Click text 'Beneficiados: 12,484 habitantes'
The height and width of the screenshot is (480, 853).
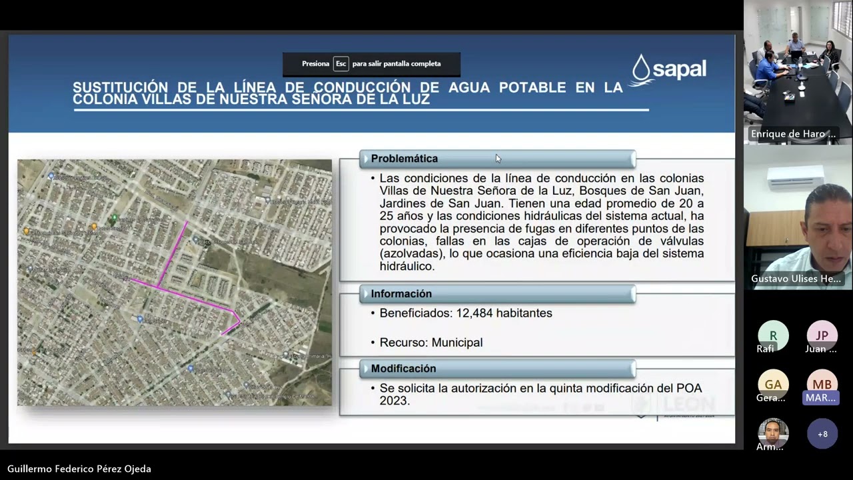tap(466, 313)
